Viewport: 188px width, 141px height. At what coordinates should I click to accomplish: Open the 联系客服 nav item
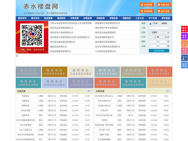pos(166,18)
